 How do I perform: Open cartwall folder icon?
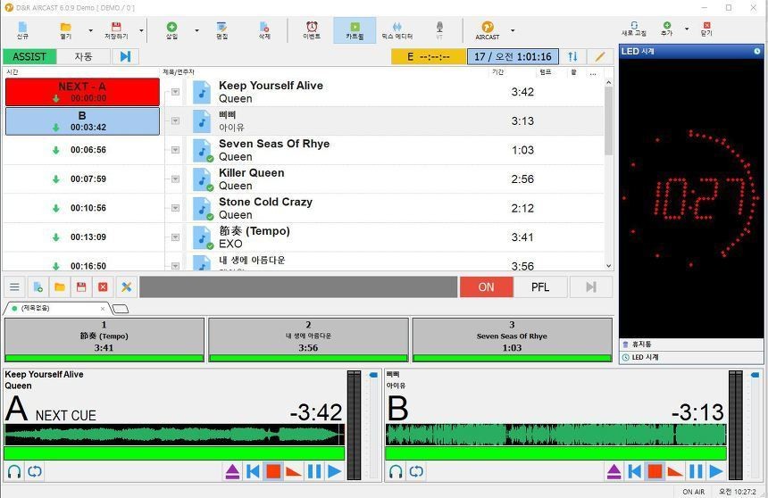[x=60, y=287]
